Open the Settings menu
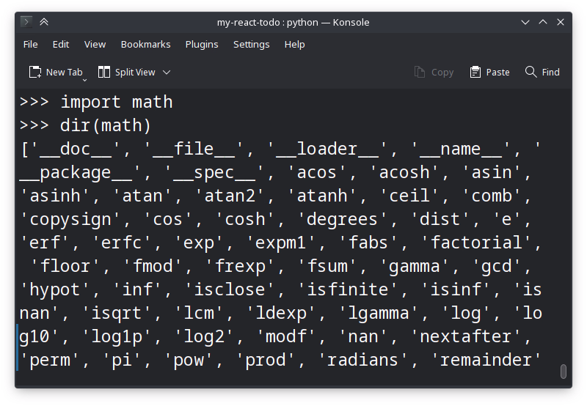Screen dimensions: 587x406 (x=251, y=45)
